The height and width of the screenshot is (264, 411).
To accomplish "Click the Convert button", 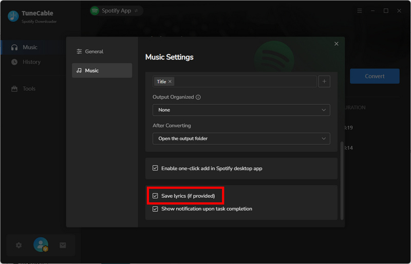I will pos(375,76).
